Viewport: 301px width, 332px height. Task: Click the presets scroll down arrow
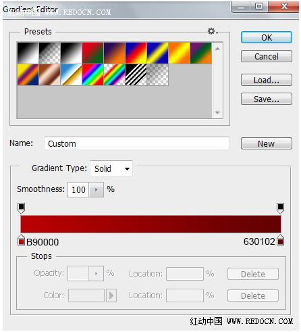pyautogui.click(x=217, y=112)
